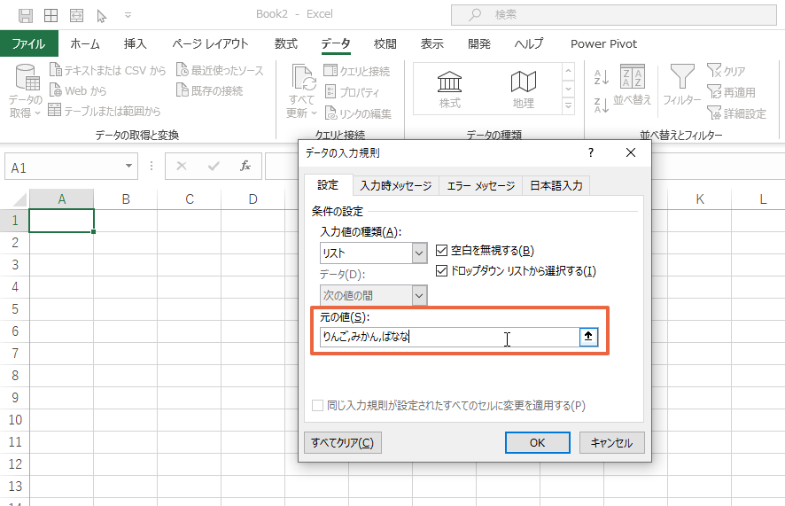
Task: Click the table grid icon in quick access toolbar
Action: click(x=51, y=16)
